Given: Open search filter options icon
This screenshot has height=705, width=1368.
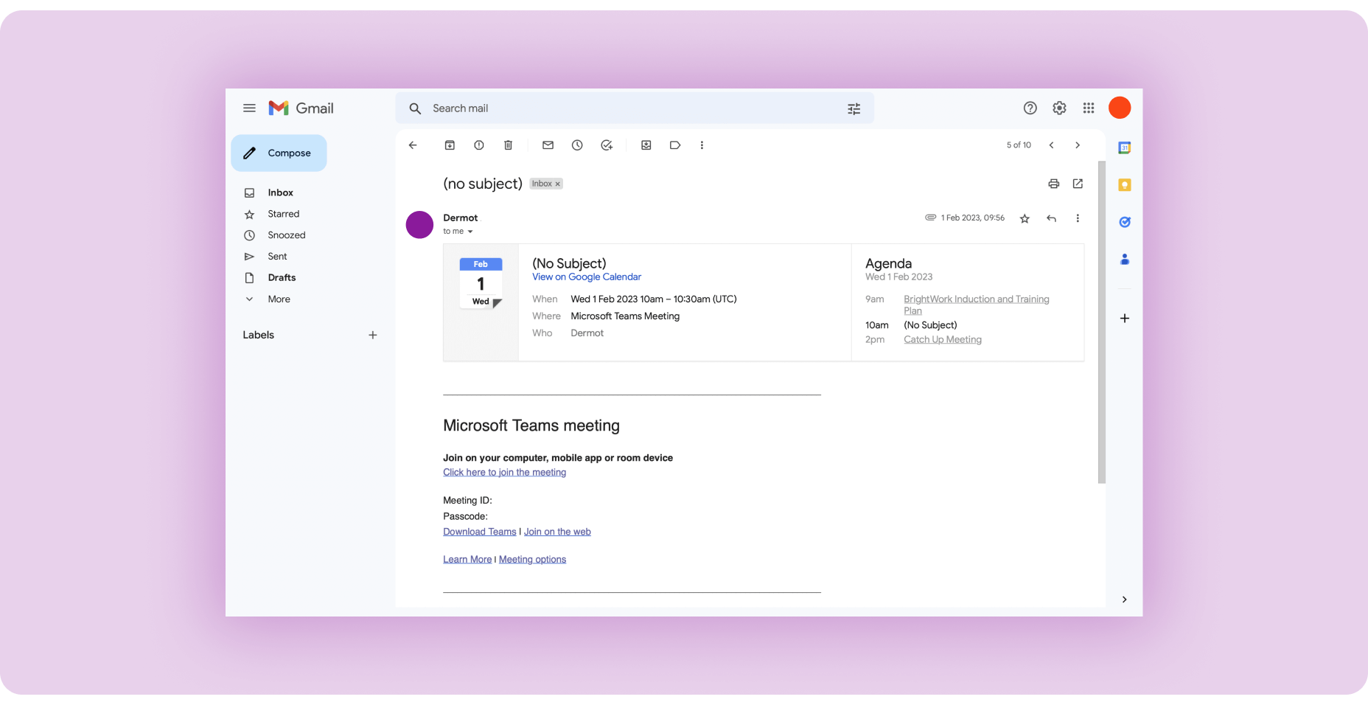Looking at the screenshot, I should click(854, 108).
